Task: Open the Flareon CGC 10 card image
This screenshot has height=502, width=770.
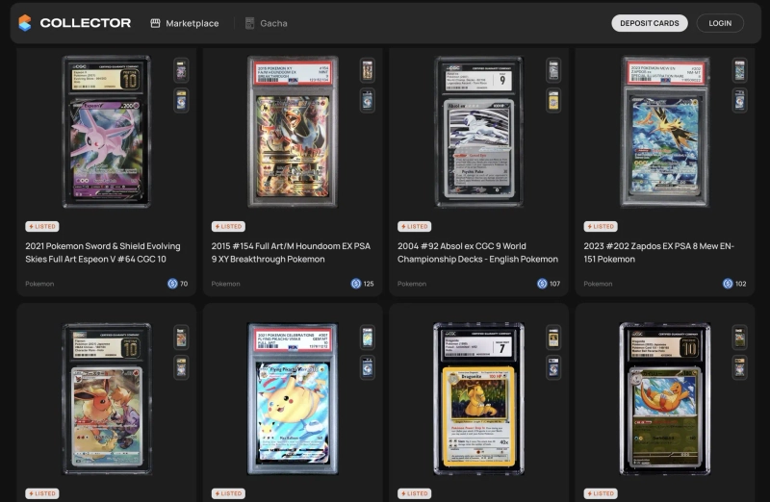Action: [107, 398]
